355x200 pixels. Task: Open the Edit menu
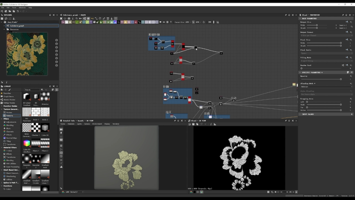pyautogui.click(x=8, y=8)
